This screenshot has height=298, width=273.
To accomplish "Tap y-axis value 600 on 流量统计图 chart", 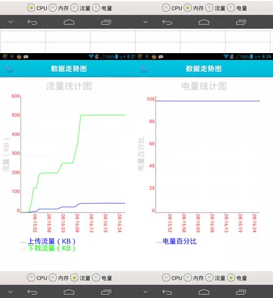I will click(x=16, y=96).
